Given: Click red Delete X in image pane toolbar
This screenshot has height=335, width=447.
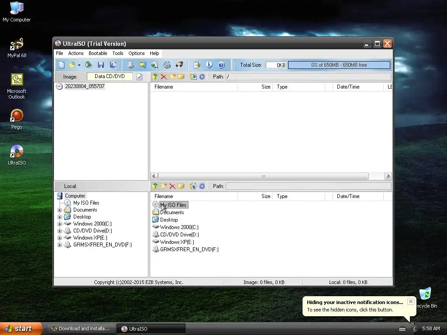Looking at the screenshot, I should [x=164, y=76].
